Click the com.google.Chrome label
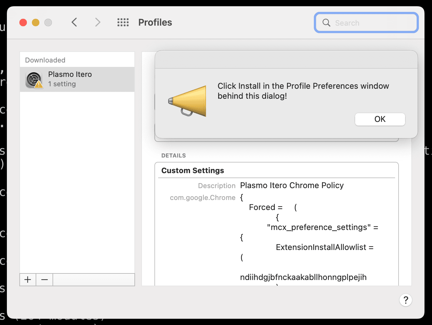This screenshot has height=325, width=432. click(203, 197)
